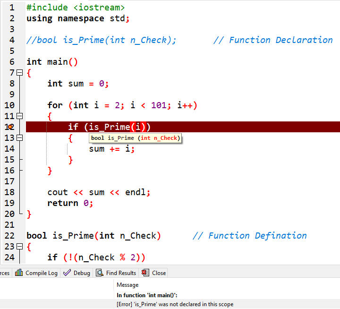The height and width of the screenshot is (309, 340).
Task: Click the 'int main()' line
Action: pos(52,62)
